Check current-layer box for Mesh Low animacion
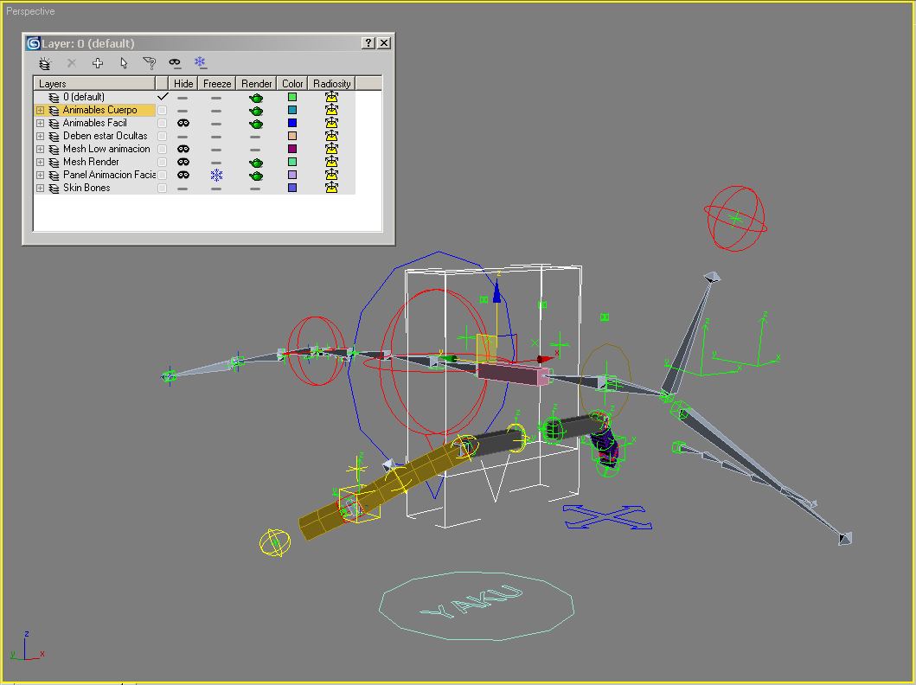 coord(163,149)
